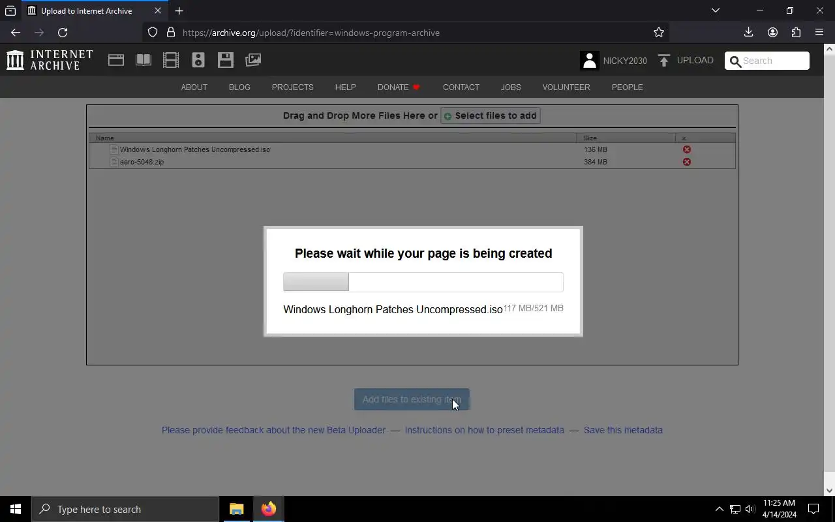The image size is (835, 522).
Task: Reload the current page
Action: (x=63, y=32)
